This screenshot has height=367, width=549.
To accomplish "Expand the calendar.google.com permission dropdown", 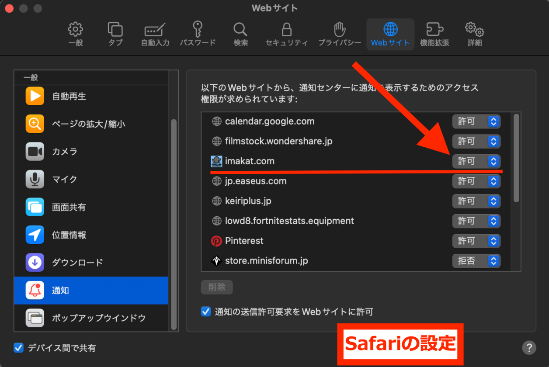I will point(476,121).
